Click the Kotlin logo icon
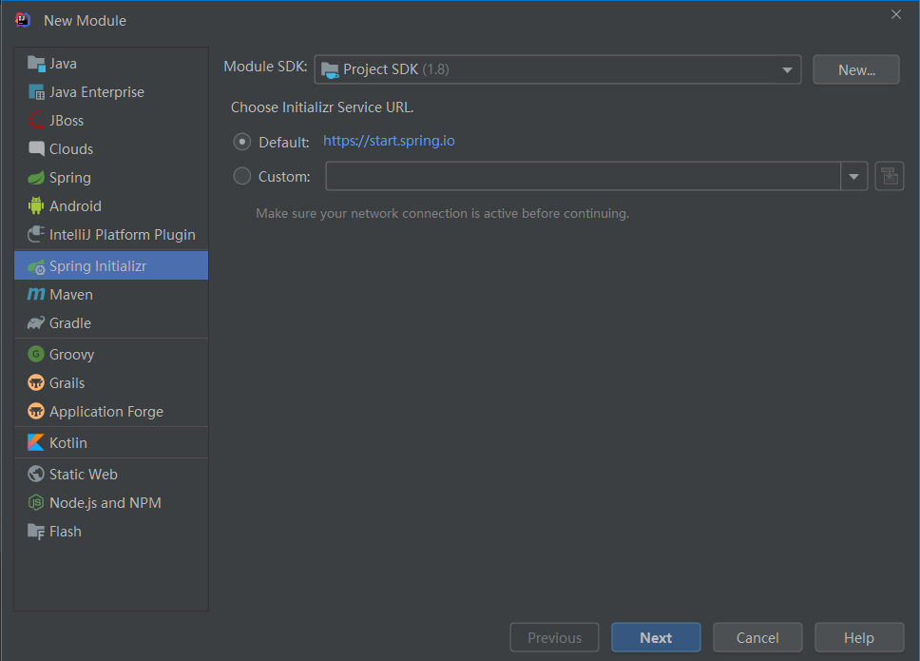 coord(36,442)
